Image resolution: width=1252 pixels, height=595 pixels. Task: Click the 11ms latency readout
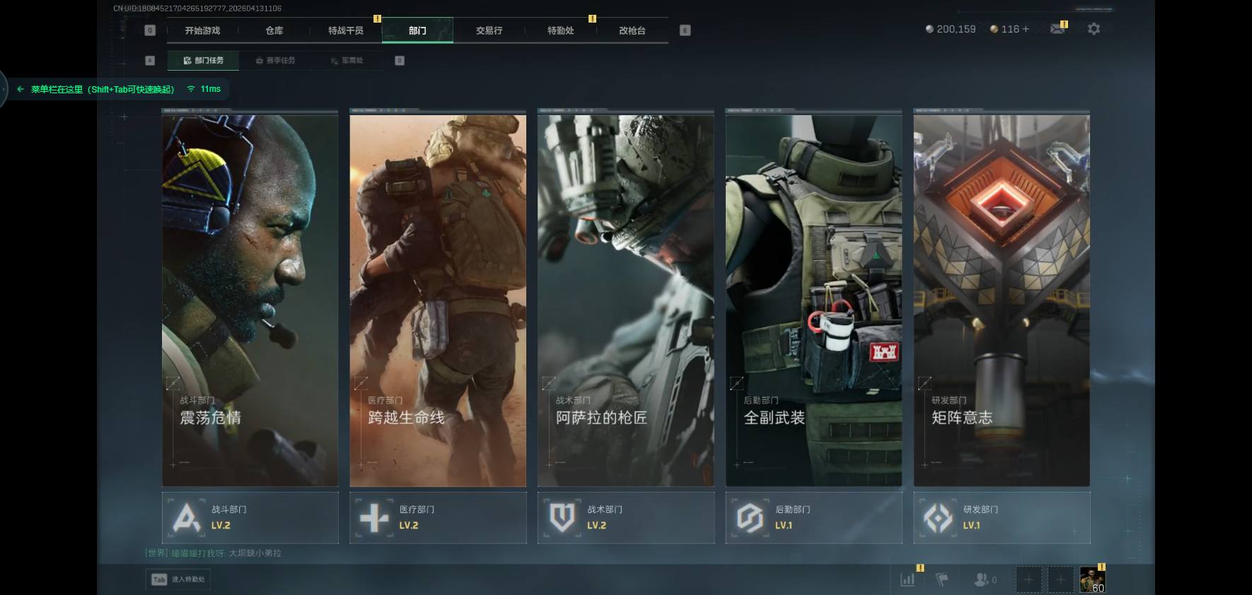click(x=211, y=89)
